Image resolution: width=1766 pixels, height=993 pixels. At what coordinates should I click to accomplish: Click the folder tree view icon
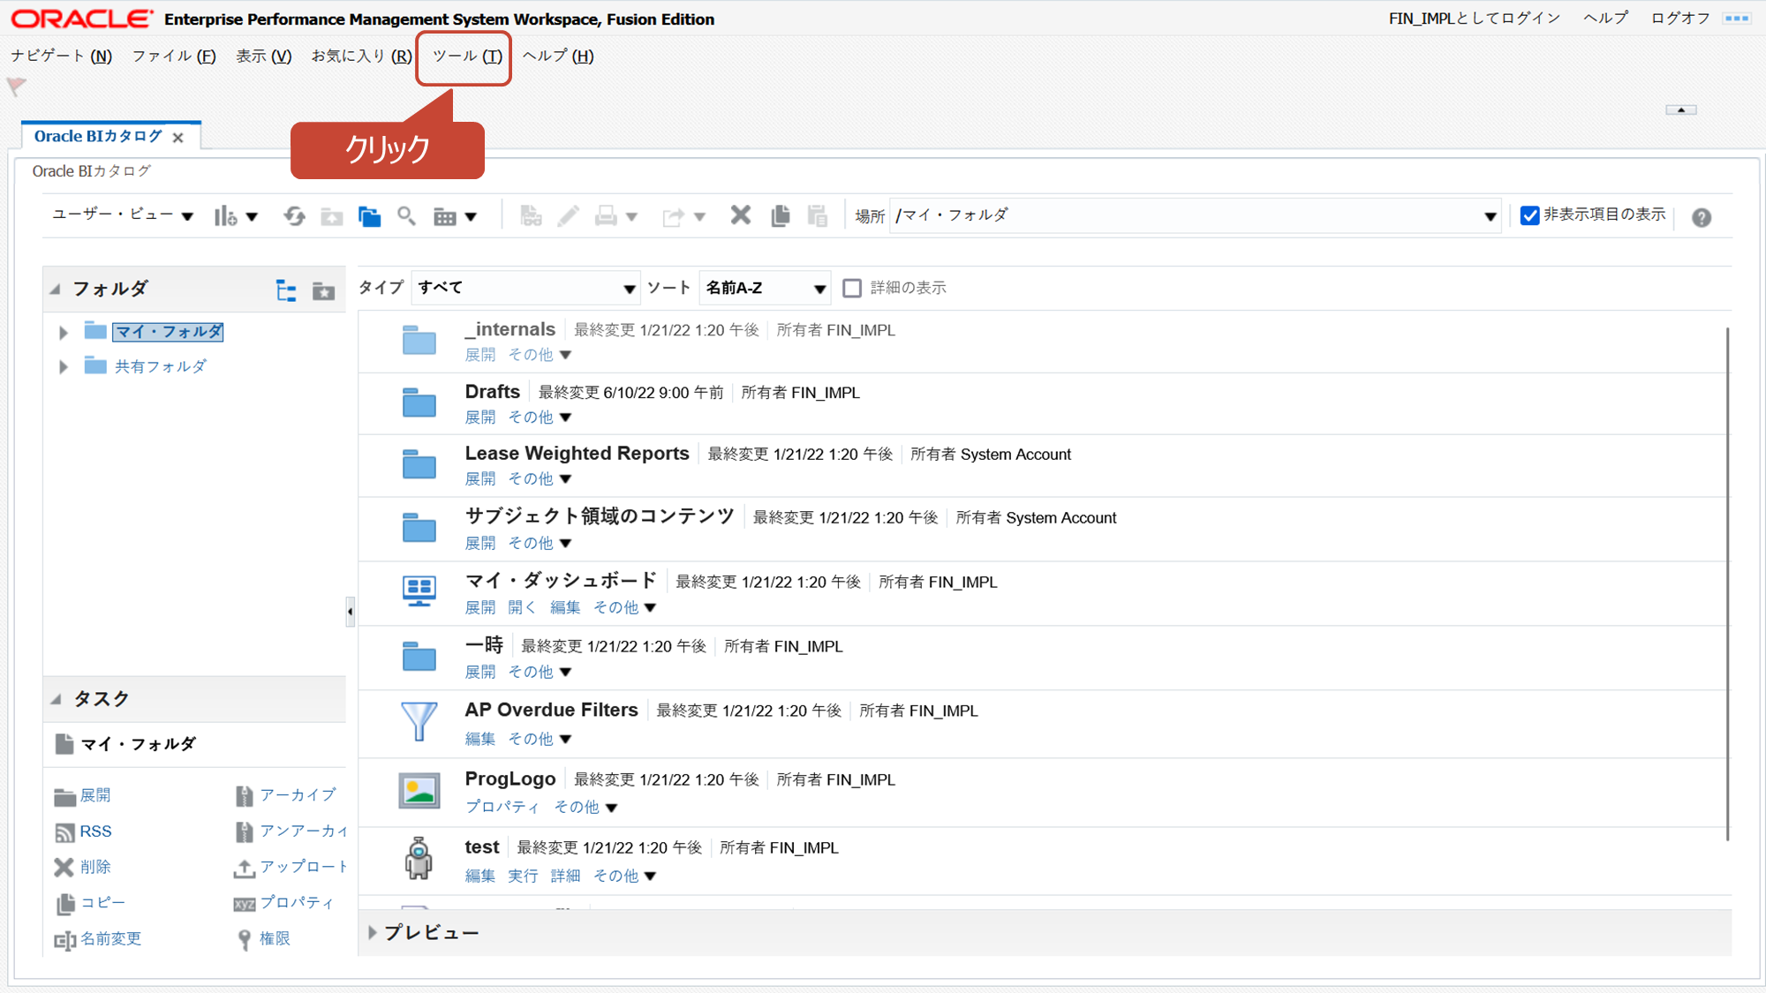tap(286, 290)
